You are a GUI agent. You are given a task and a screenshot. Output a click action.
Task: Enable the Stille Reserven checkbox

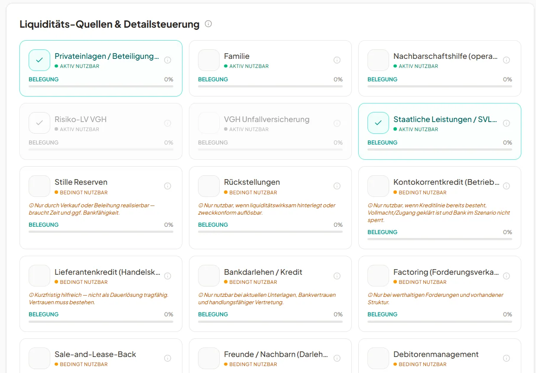39,186
